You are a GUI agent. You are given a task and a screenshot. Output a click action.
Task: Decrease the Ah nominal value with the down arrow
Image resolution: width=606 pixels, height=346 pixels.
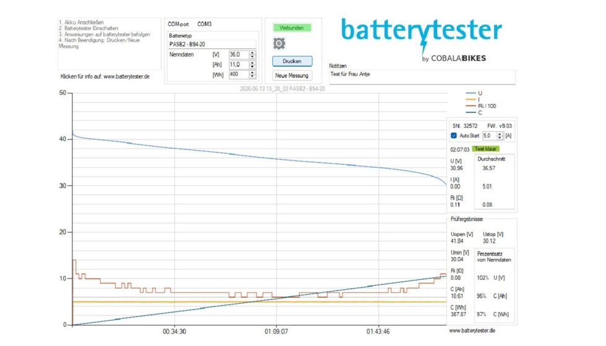(x=252, y=67)
